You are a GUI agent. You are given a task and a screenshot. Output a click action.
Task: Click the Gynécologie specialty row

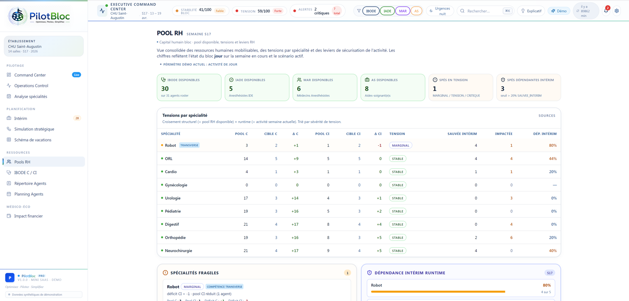point(359,185)
